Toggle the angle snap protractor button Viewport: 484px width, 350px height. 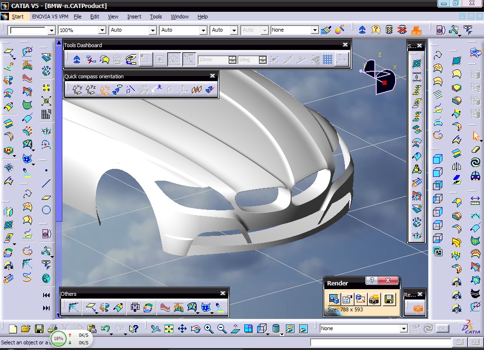[x=174, y=59]
